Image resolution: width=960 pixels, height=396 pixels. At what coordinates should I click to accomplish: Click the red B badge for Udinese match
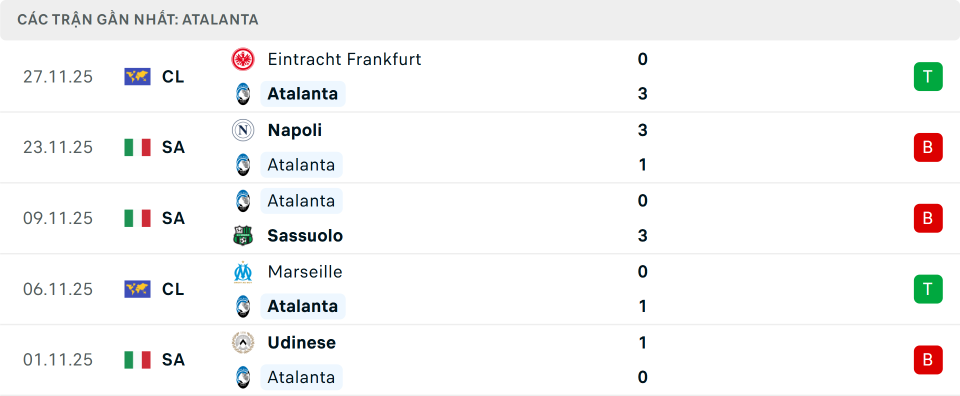click(x=928, y=360)
